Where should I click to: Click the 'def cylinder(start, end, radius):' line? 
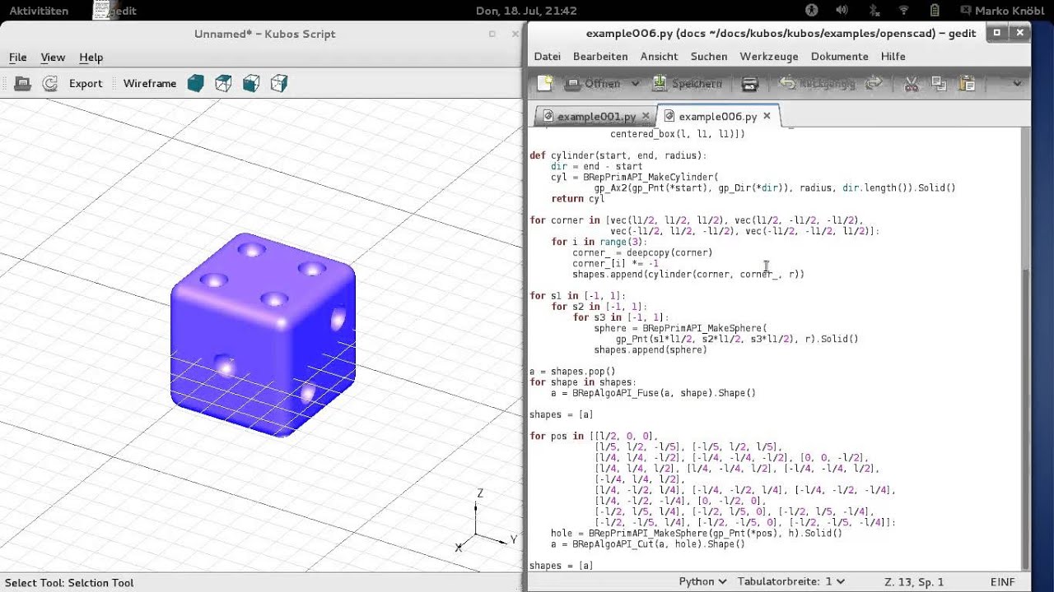tap(618, 155)
